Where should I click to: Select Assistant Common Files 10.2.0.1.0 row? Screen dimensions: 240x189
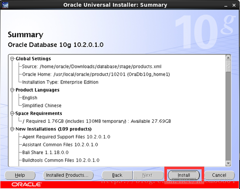(x=60, y=144)
